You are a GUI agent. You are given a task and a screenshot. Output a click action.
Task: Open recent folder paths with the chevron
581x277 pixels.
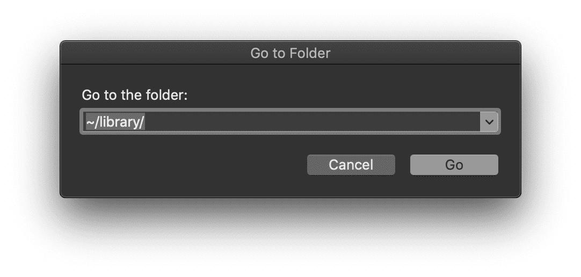pyautogui.click(x=489, y=122)
